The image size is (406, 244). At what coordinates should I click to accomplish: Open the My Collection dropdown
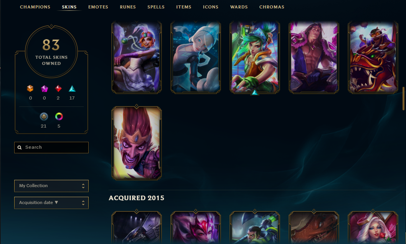pyautogui.click(x=51, y=186)
